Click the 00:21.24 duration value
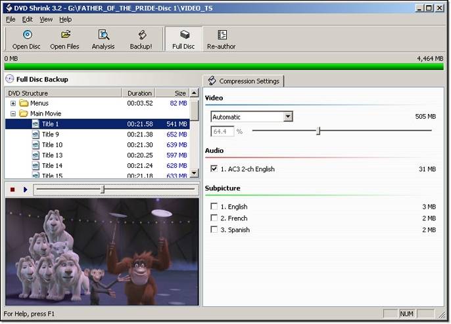 point(140,165)
